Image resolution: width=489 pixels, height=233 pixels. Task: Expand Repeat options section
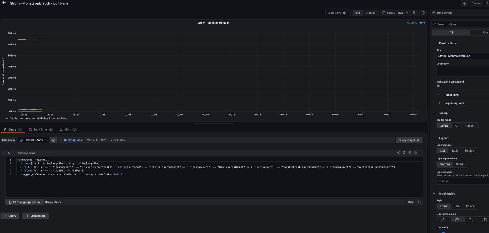click(454, 103)
